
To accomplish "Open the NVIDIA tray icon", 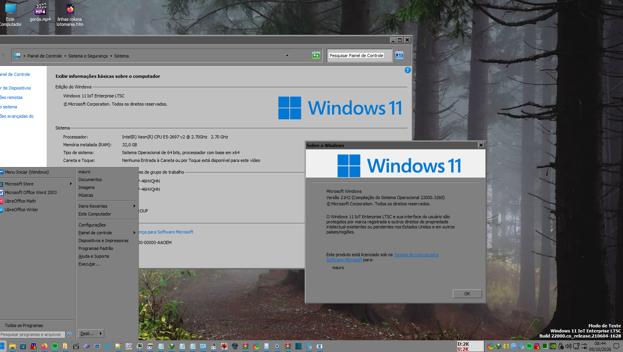I will click(553, 346).
